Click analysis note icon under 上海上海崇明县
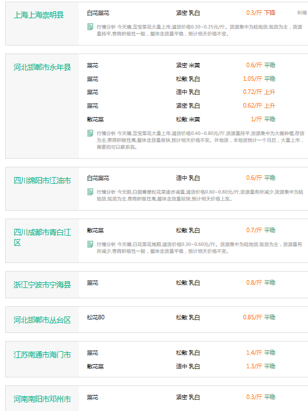This screenshot has width=308, height=411. coord(90,27)
